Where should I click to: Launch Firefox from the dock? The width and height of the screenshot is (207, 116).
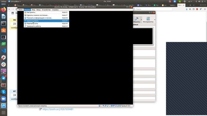(x=4, y=9)
